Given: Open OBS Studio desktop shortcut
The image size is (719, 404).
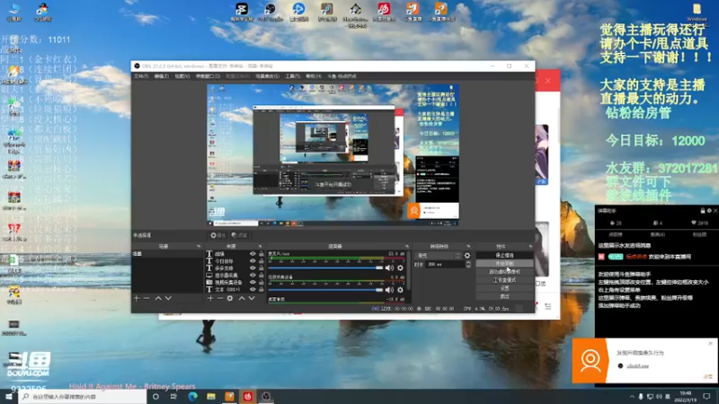Looking at the screenshot, I should point(270,12).
